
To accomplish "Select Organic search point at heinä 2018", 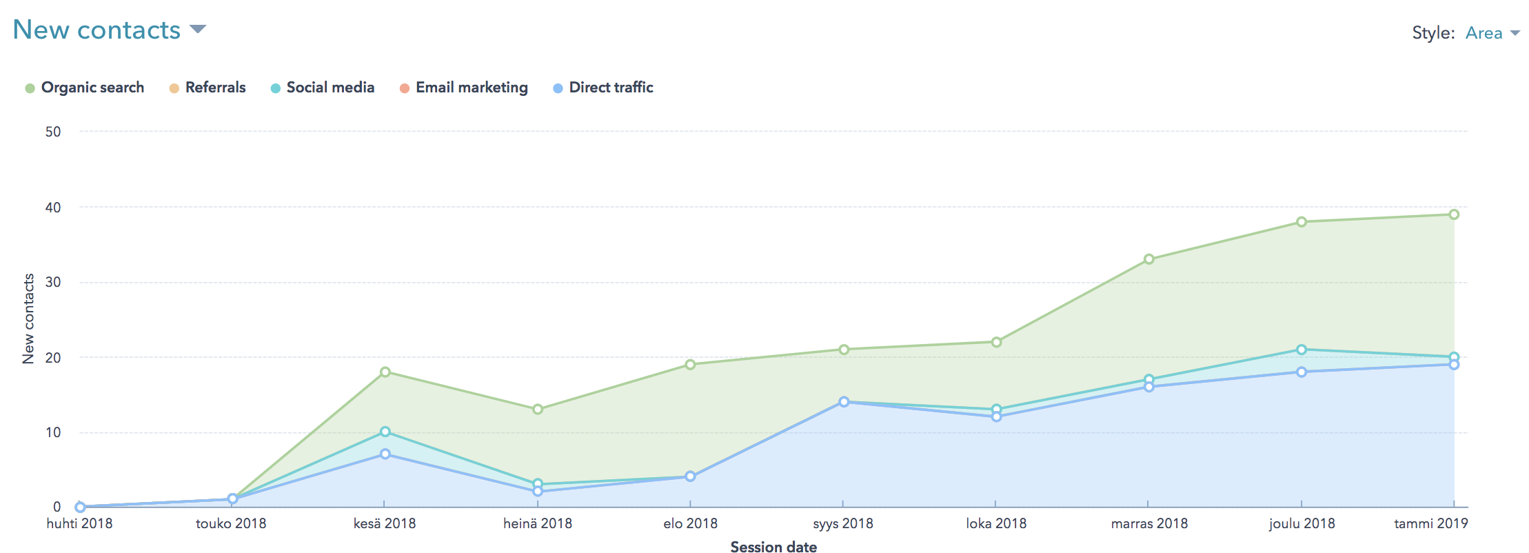I will [538, 410].
